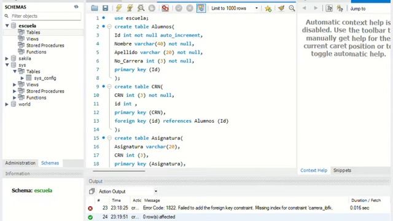Screen dimensions: 393x221
Task: Select Tables under escuela
Action: coord(33,33)
